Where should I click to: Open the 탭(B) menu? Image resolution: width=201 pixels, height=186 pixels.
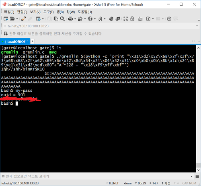(x=60, y=12)
